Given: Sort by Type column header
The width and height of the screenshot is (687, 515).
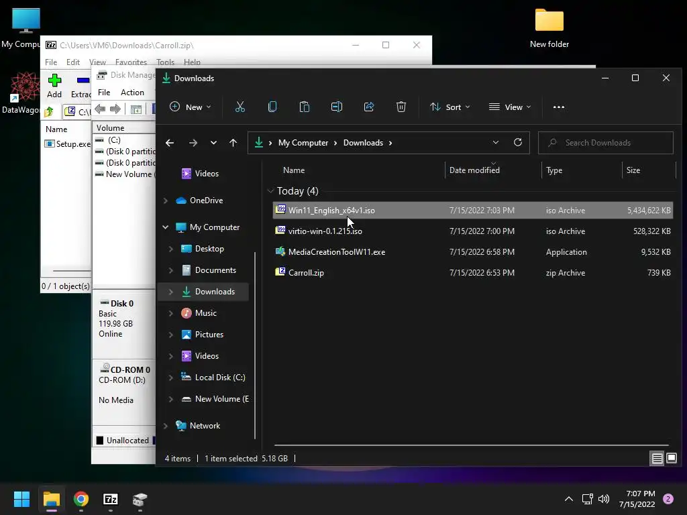Looking at the screenshot, I should [553, 170].
